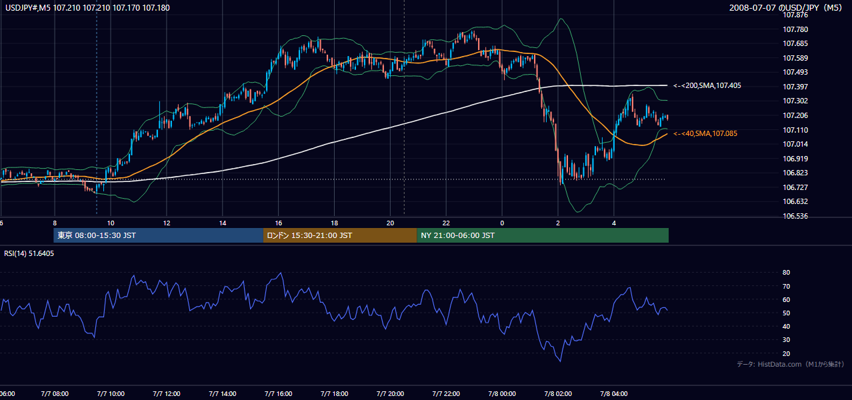This screenshot has width=852, height=400.
Task: Select the NY 21:00-06:00 JST session bar
Action: pos(543,235)
